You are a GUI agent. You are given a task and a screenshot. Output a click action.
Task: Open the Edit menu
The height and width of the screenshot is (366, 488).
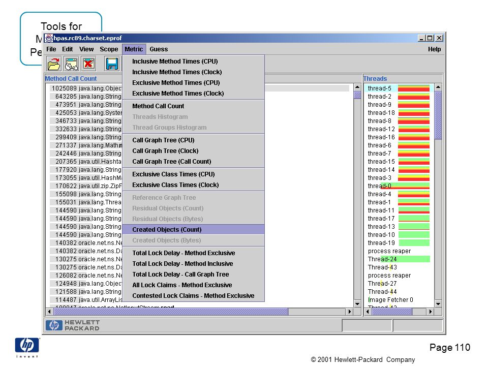pyautogui.click(x=67, y=49)
